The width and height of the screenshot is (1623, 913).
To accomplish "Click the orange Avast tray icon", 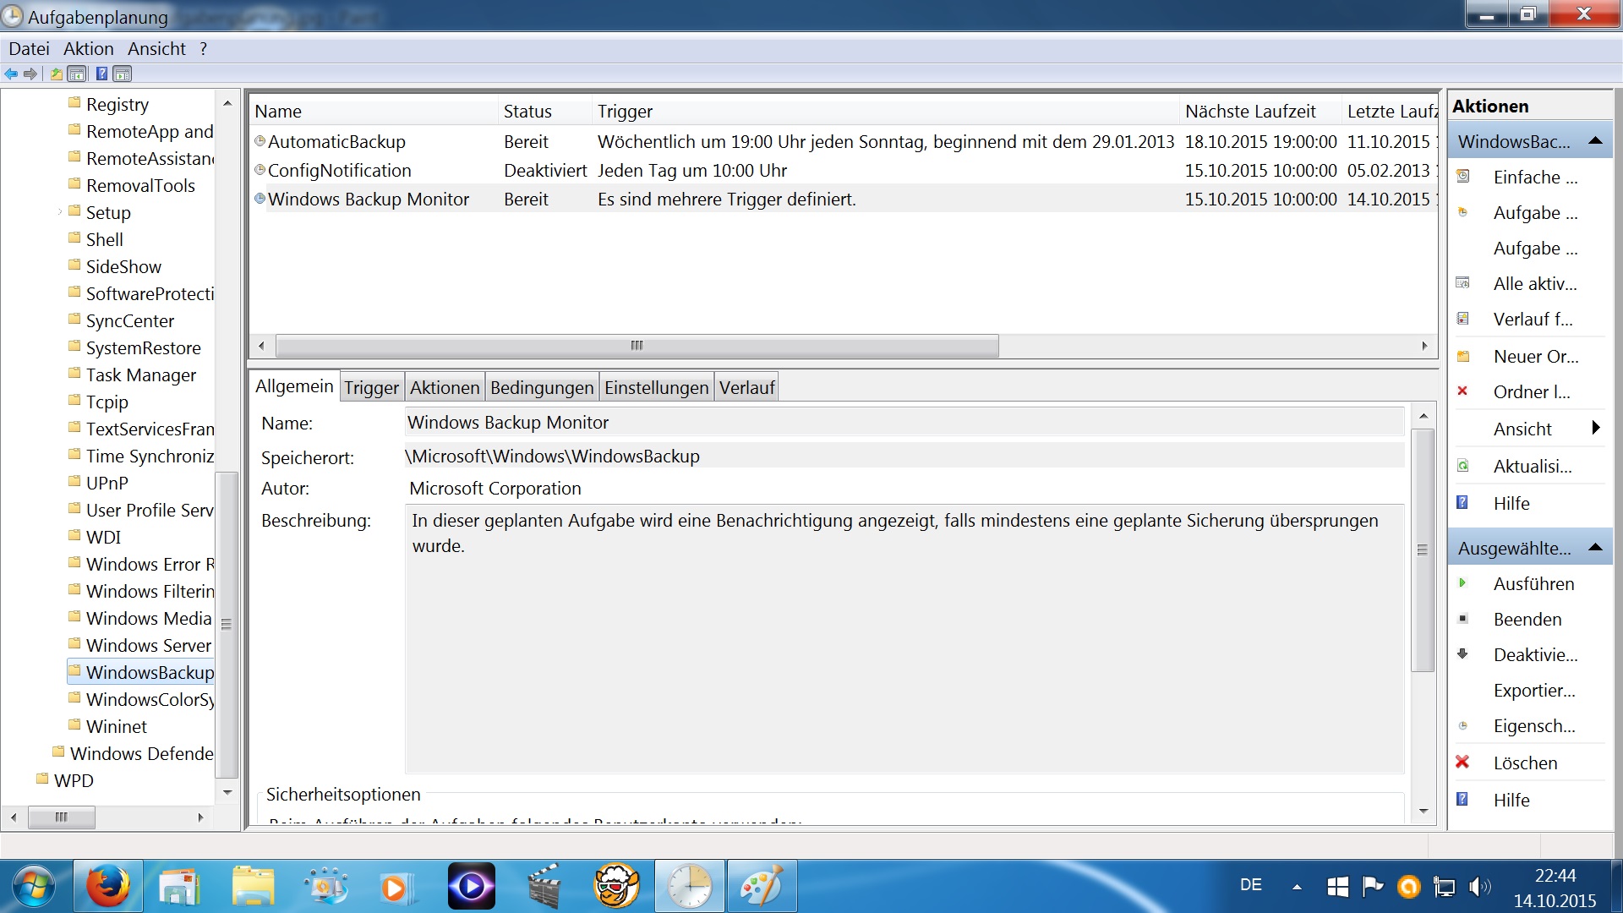I will pos(1409,886).
